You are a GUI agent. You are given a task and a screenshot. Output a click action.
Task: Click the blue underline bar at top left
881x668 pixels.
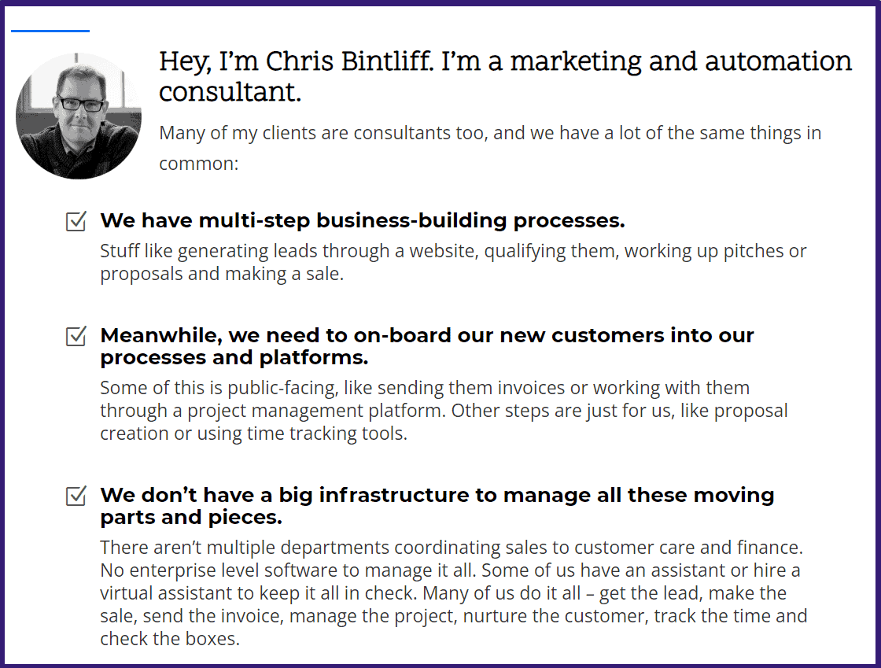pyautogui.click(x=50, y=31)
